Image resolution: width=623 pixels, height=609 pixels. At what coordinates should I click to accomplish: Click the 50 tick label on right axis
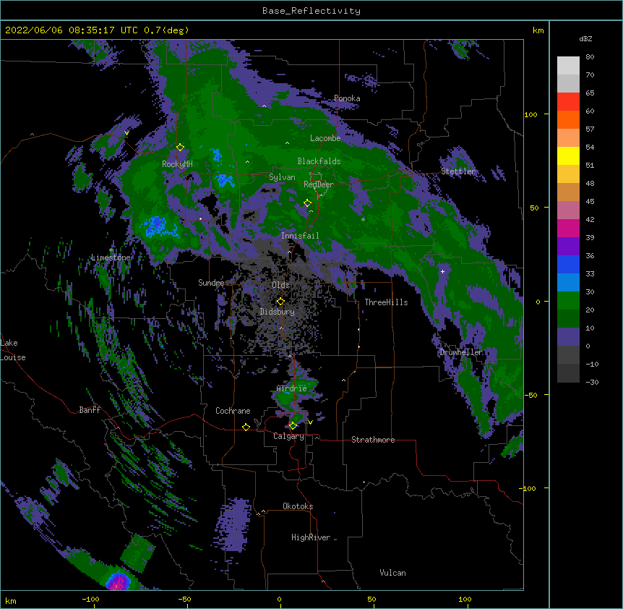click(x=534, y=208)
